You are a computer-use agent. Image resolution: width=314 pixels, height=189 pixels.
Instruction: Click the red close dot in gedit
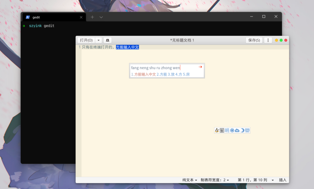286,40
